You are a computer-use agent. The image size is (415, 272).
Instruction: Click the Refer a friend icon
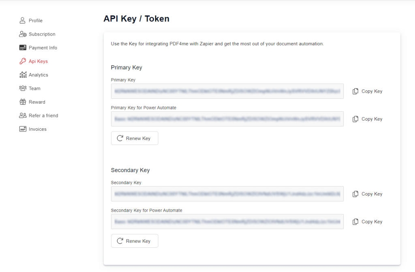23,115
